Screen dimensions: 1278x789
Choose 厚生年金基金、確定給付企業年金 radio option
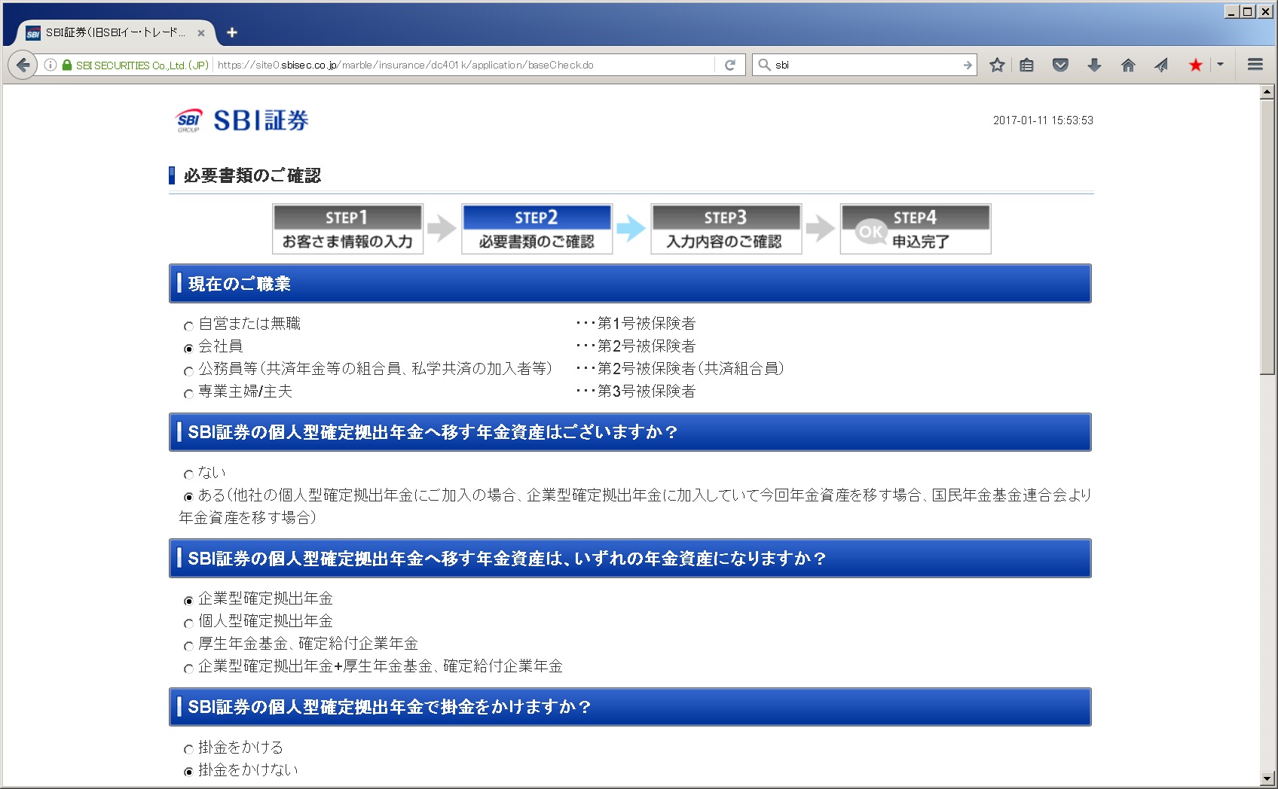click(188, 646)
